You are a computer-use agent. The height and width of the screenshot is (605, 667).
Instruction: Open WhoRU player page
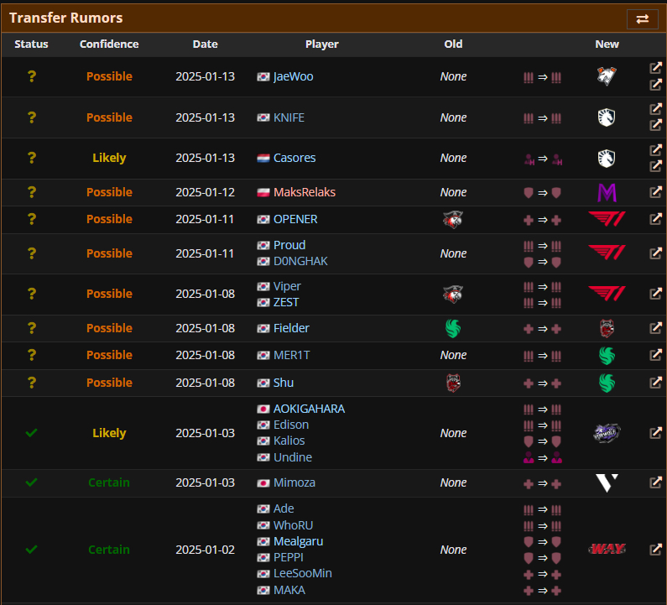(293, 525)
